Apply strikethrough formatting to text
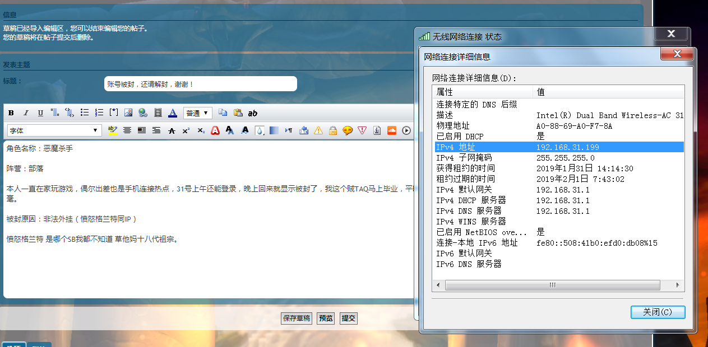 click(172, 131)
